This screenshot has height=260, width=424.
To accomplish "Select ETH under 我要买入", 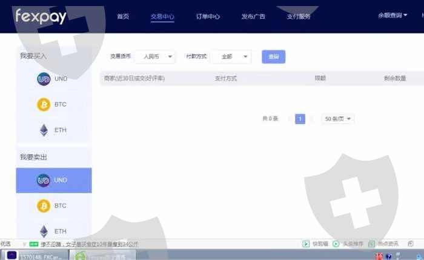I will tap(53, 130).
